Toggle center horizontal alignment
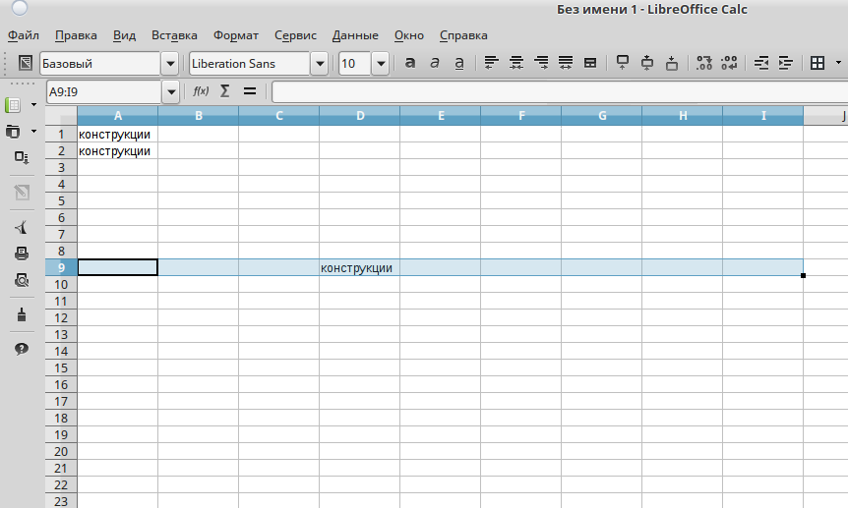Screen dimensions: 848x508 (x=515, y=64)
